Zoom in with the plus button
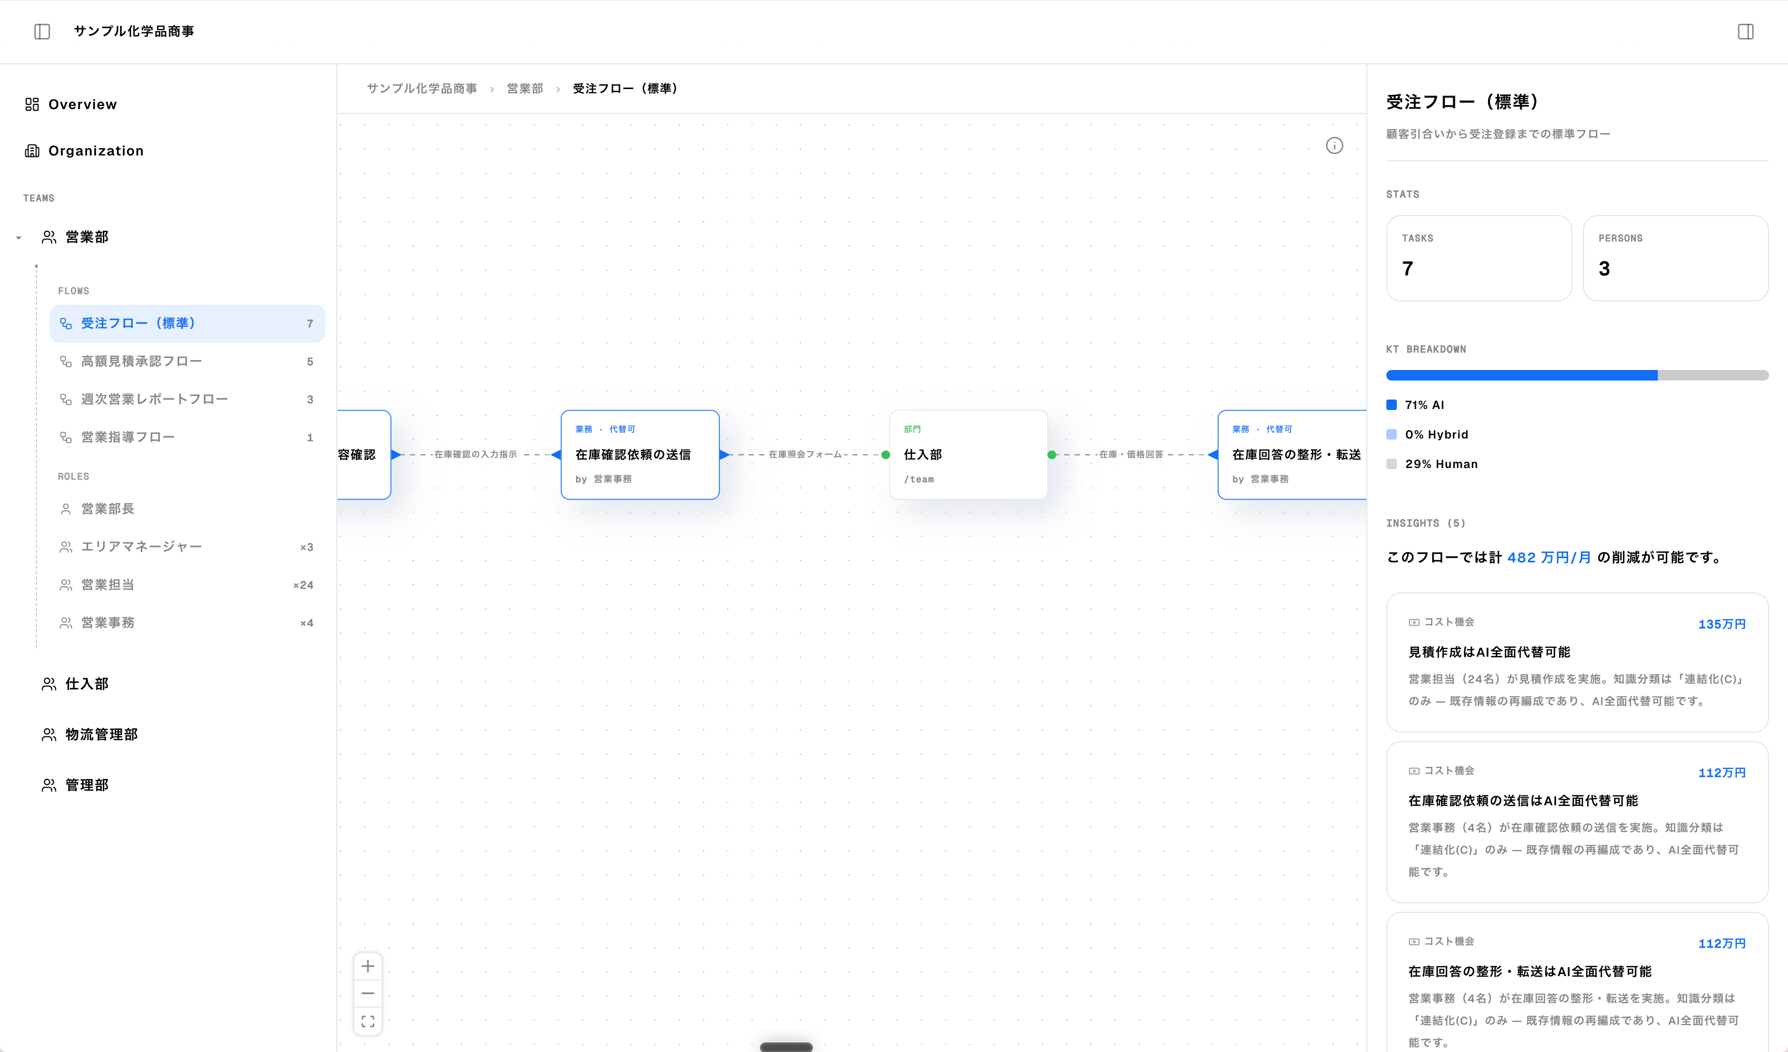The image size is (1788, 1052). point(367,966)
